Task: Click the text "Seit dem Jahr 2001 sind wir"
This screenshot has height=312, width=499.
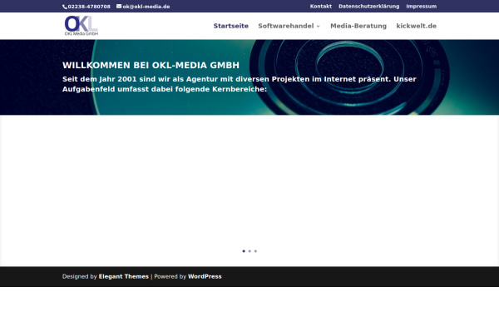Action: click(116, 79)
